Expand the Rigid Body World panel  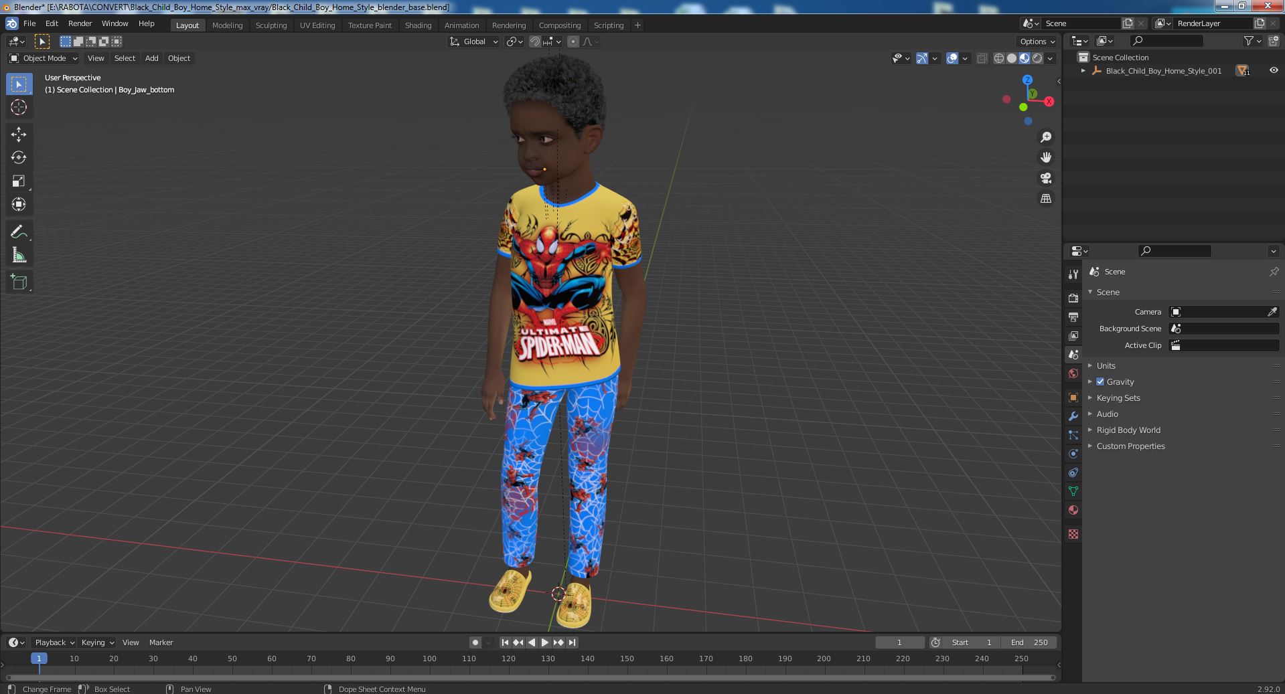(1128, 430)
